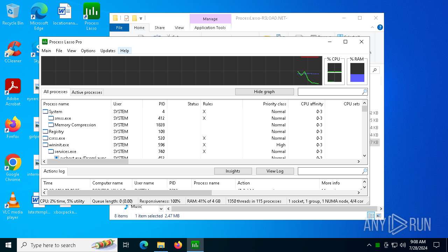
Task: Open Task View from taskbar
Action: pos(126,245)
